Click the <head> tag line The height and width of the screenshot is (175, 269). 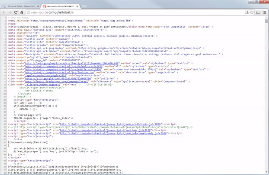[12, 24]
